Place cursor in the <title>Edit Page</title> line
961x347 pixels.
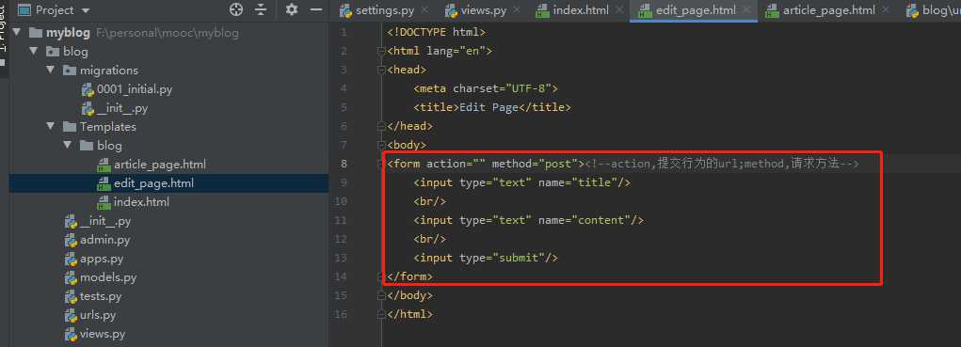(x=492, y=108)
